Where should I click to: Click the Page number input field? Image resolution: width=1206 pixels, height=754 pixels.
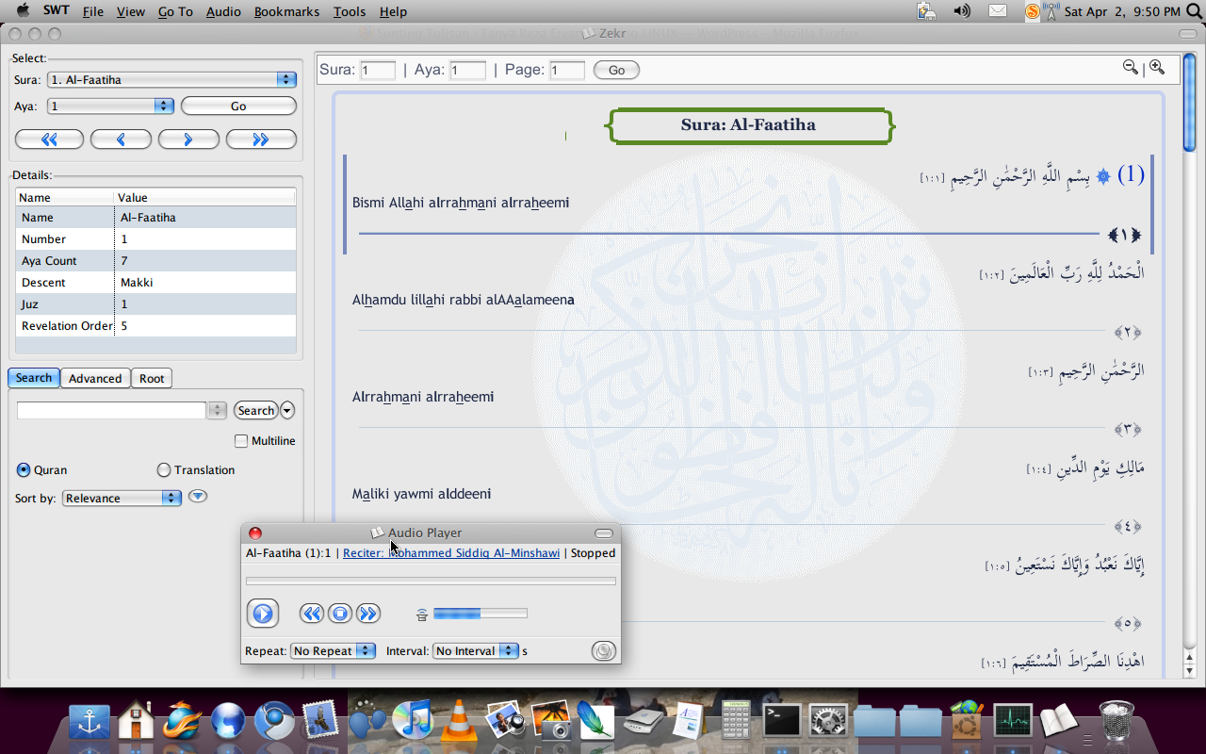567,70
